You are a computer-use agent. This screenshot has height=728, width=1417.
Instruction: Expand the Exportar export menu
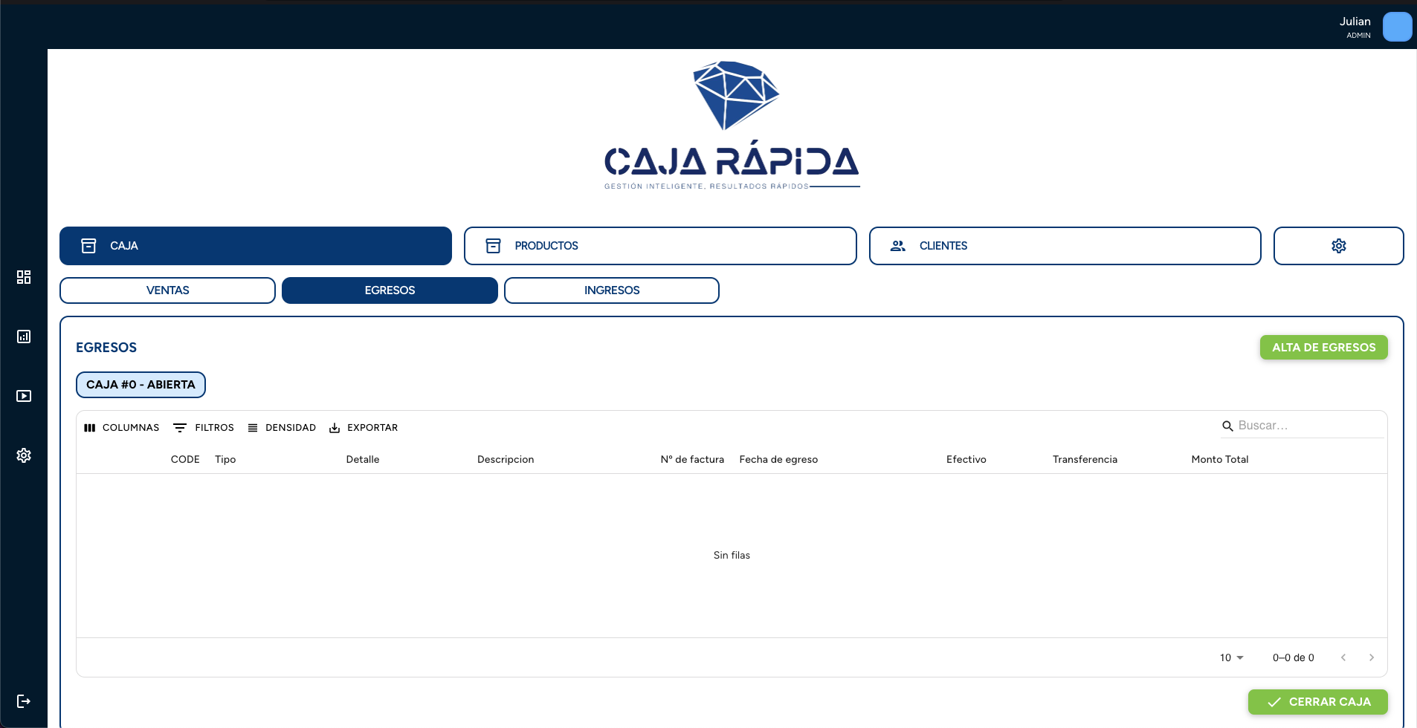pyautogui.click(x=364, y=428)
